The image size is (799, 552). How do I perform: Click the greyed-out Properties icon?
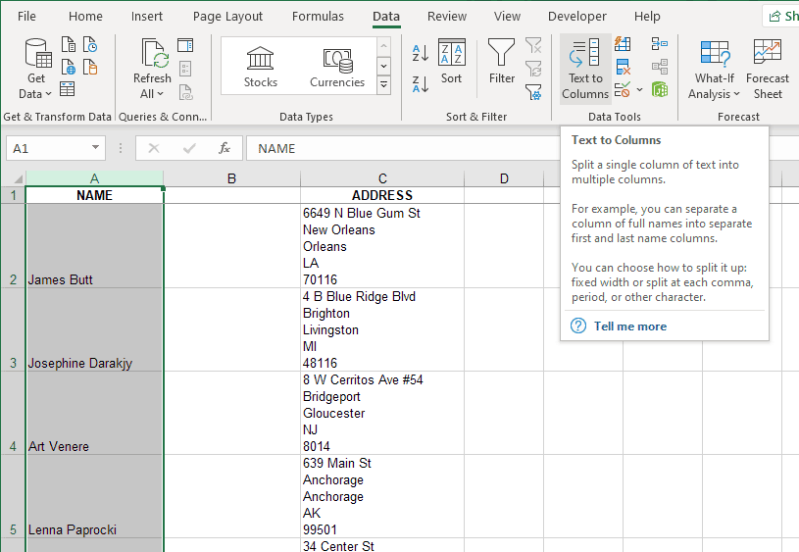coord(185,69)
